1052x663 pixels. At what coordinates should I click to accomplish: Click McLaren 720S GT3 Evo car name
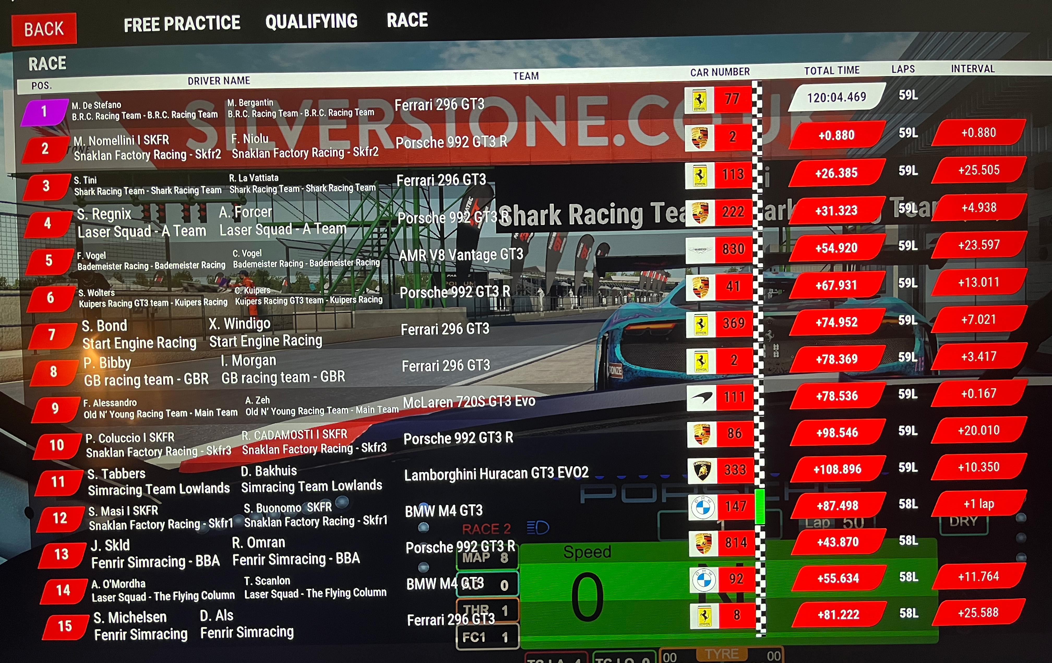pyautogui.click(x=469, y=401)
